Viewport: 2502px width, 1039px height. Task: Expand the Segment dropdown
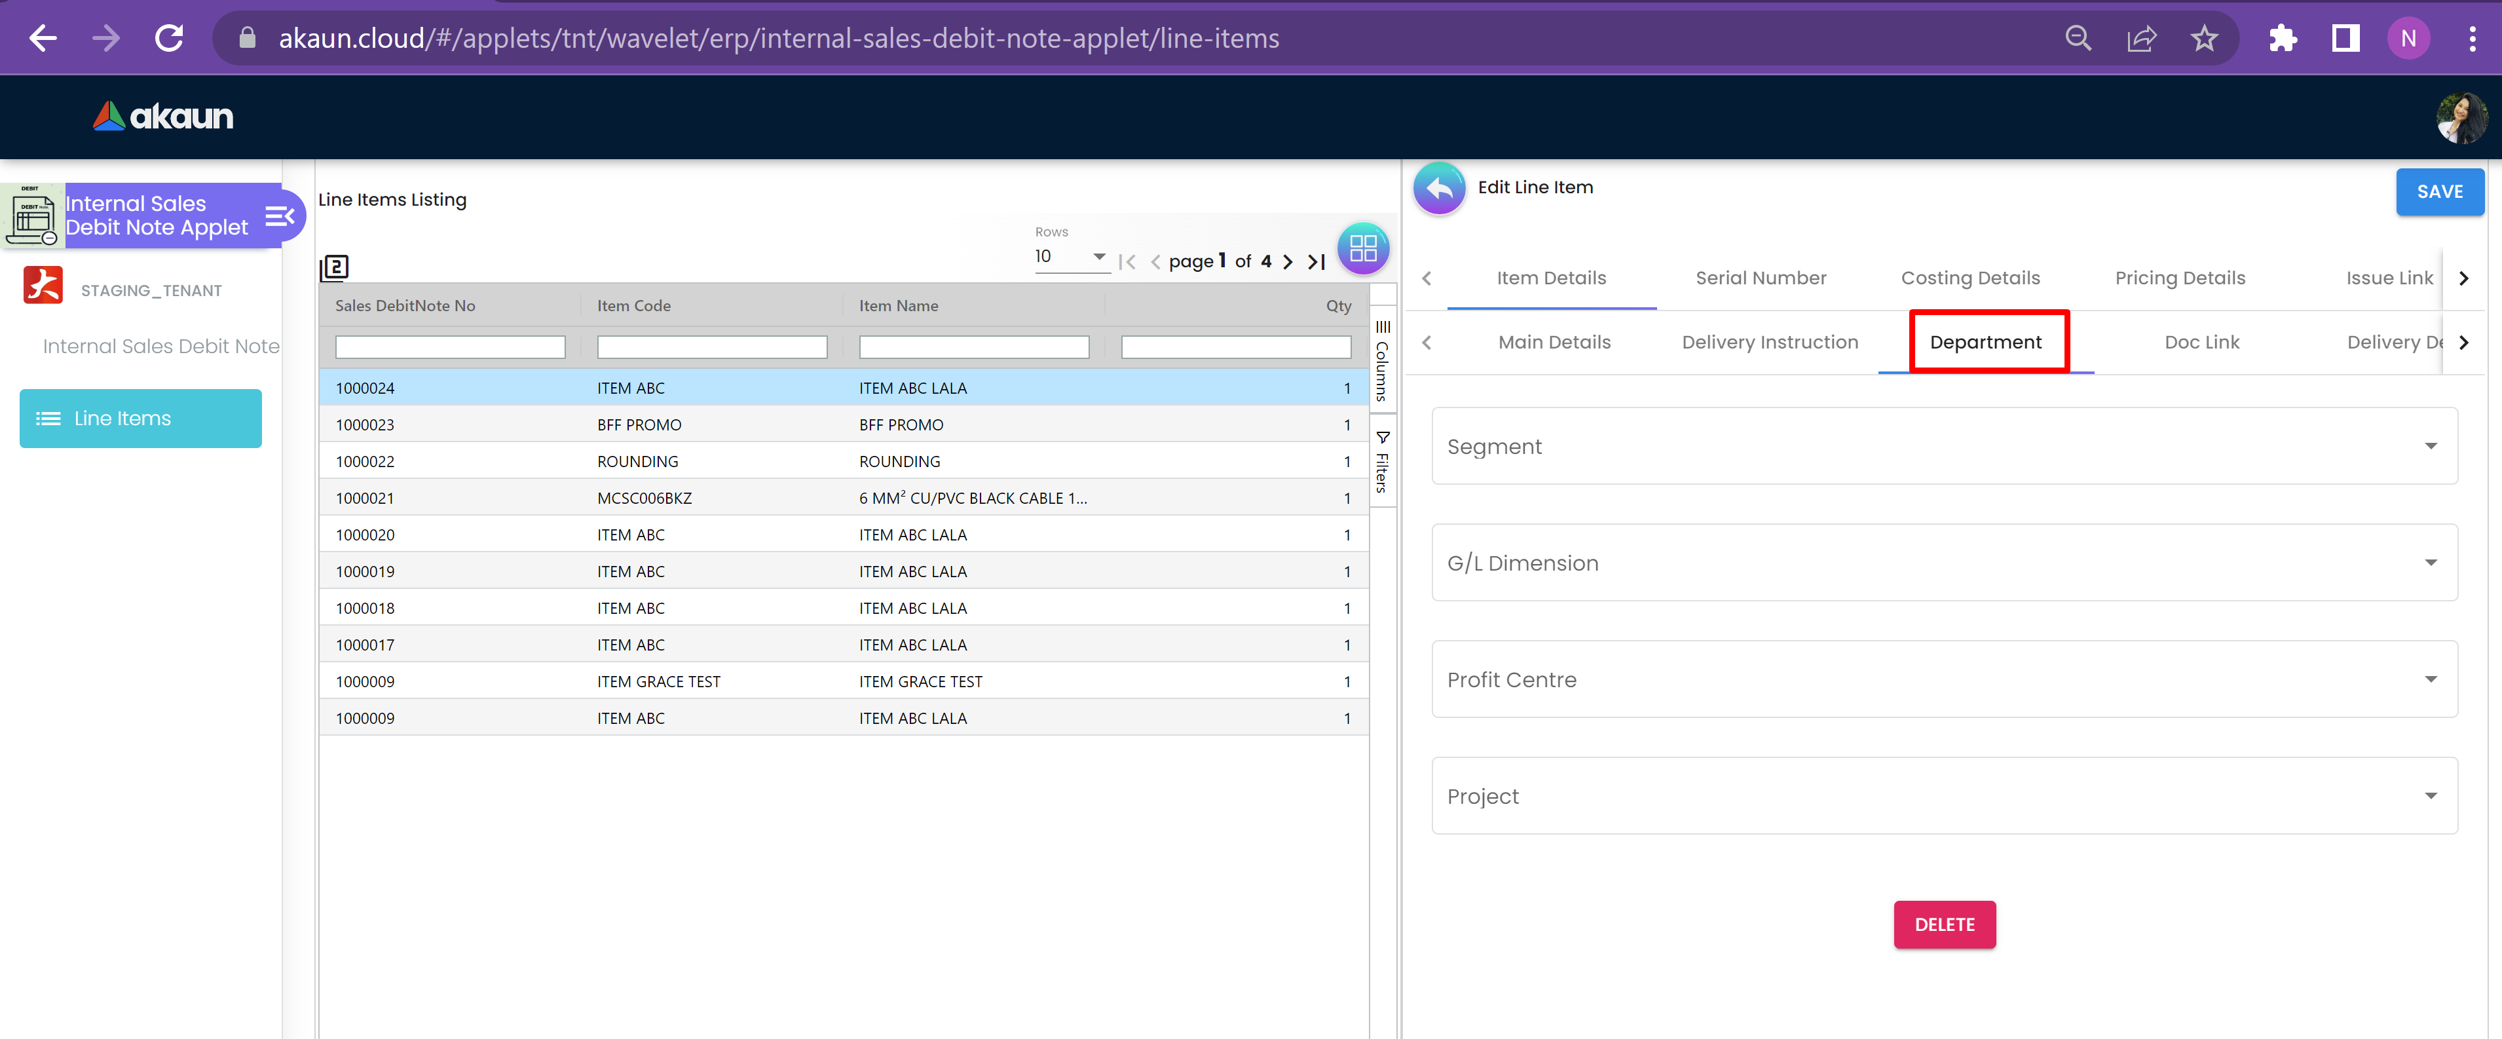point(1943,447)
